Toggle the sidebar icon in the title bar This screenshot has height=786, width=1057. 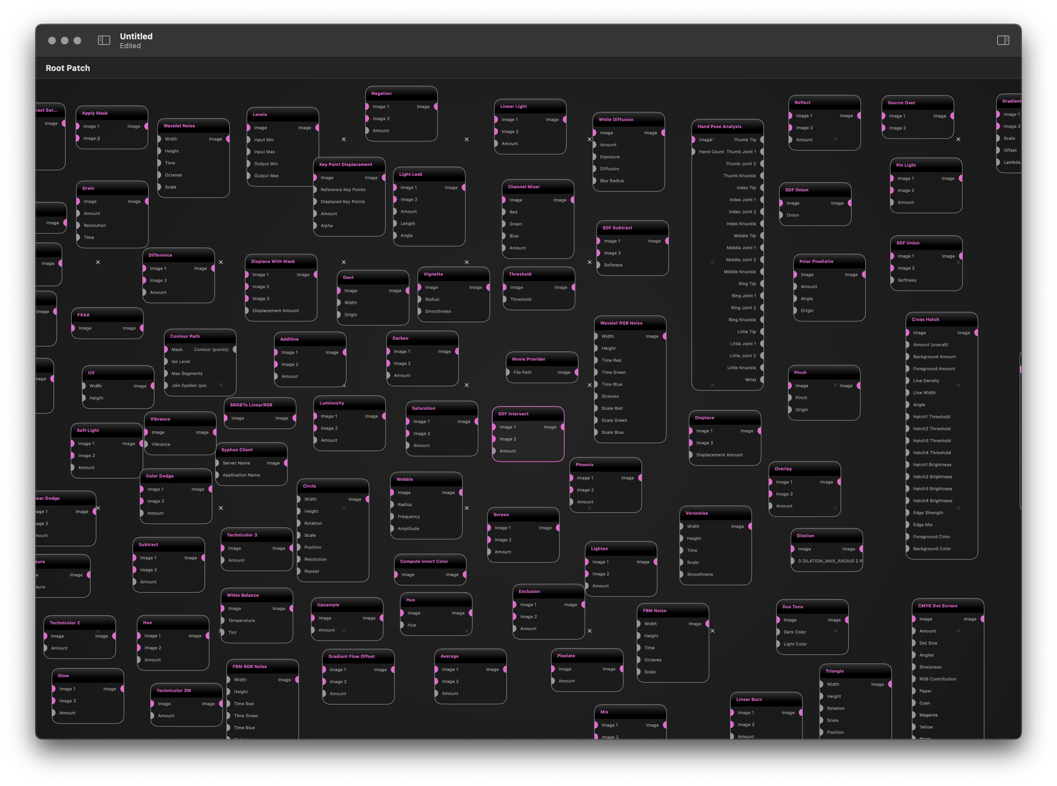tap(104, 41)
